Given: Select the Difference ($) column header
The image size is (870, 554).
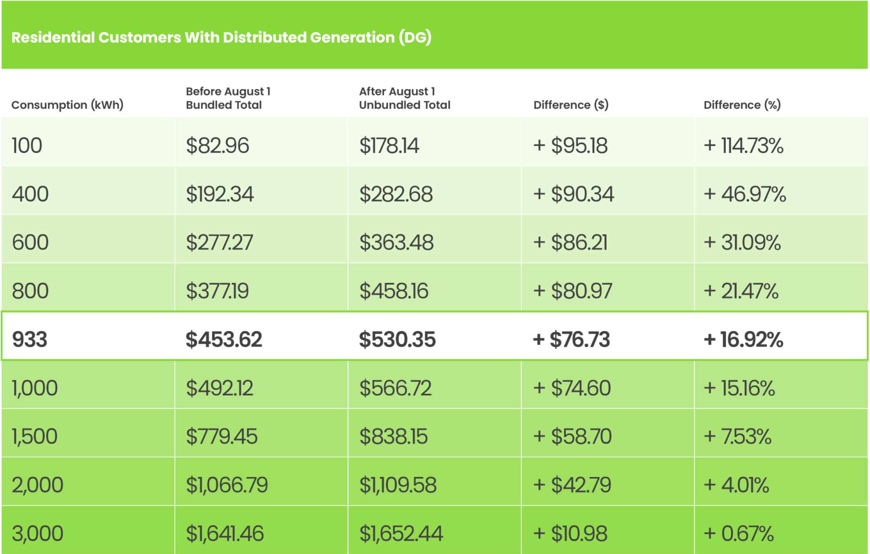Looking at the screenshot, I should pyautogui.click(x=571, y=105).
